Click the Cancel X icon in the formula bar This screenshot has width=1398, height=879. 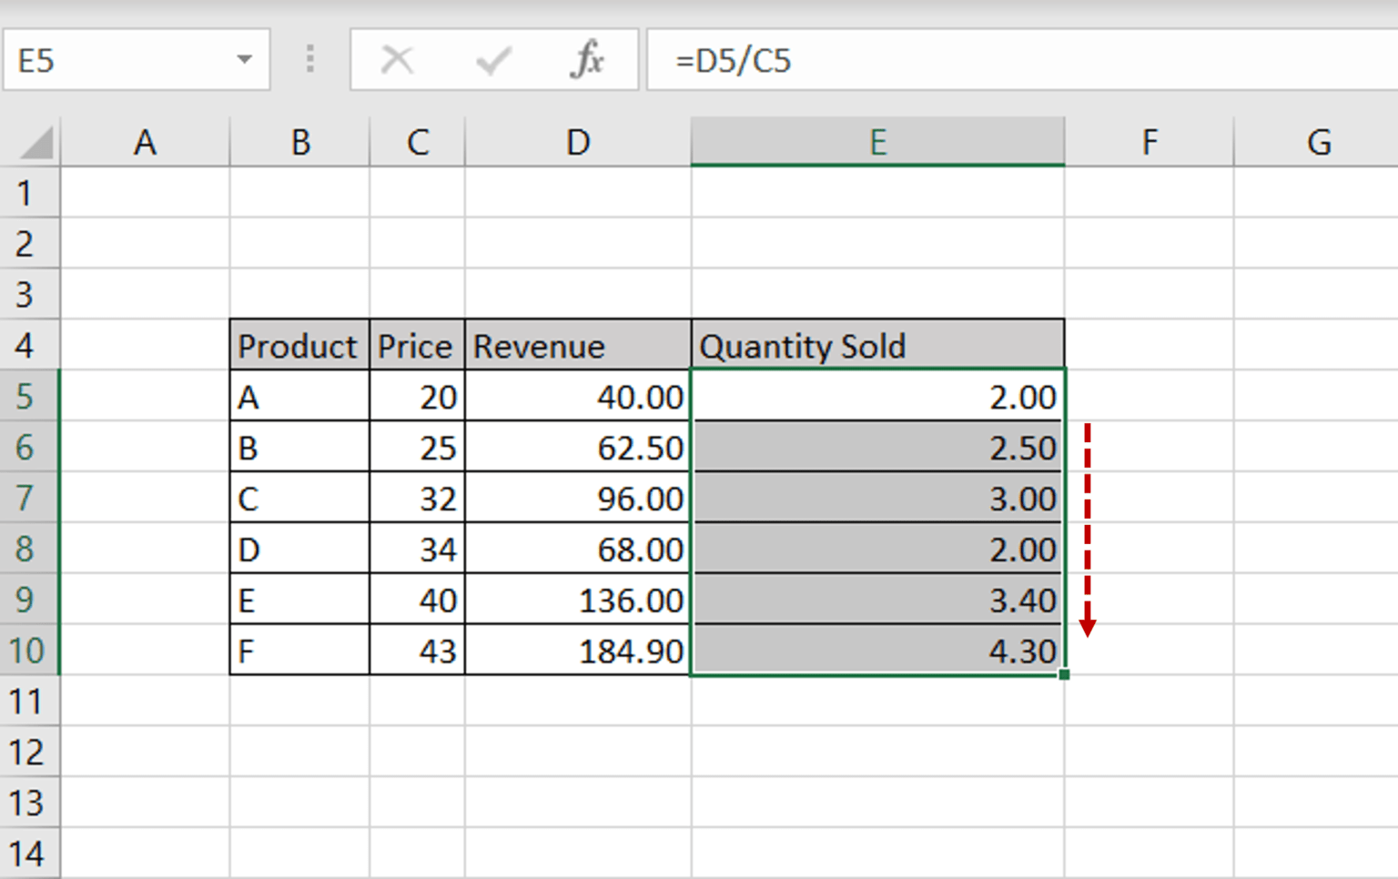398,60
